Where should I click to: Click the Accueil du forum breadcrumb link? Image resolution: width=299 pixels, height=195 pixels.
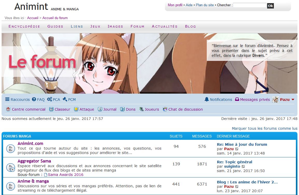coord(55,18)
